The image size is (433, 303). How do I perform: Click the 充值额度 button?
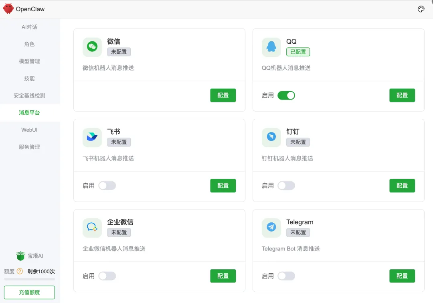(29, 292)
